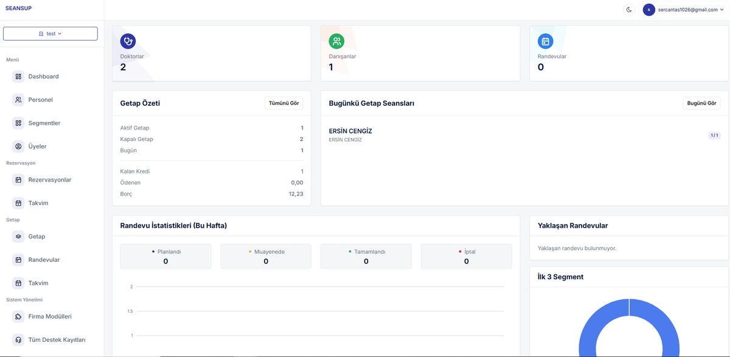The width and height of the screenshot is (730, 357).
Task: Open the test company selector dropdown
Action: coord(50,33)
